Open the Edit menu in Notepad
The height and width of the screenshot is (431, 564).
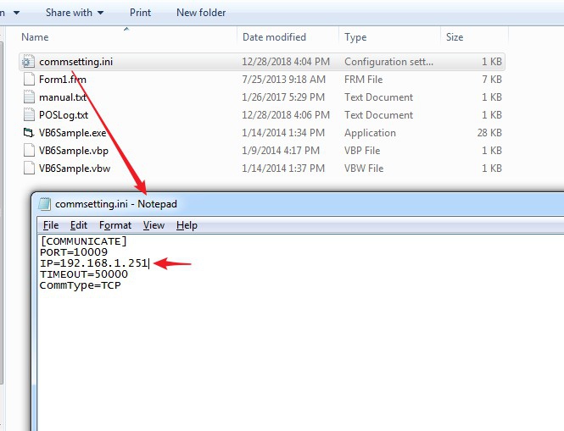(x=79, y=225)
